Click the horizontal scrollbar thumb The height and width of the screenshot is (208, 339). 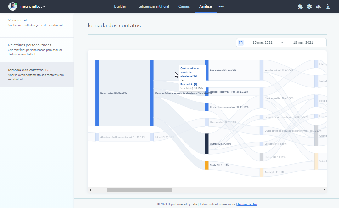click(139, 190)
